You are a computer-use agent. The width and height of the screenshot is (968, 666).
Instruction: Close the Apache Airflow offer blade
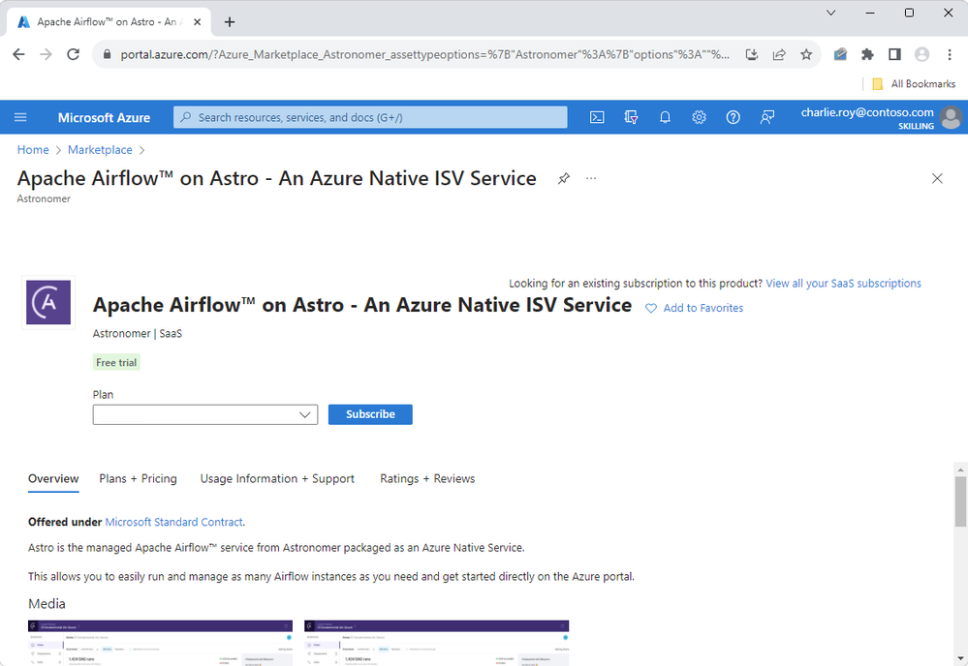[x=937, y=178]
